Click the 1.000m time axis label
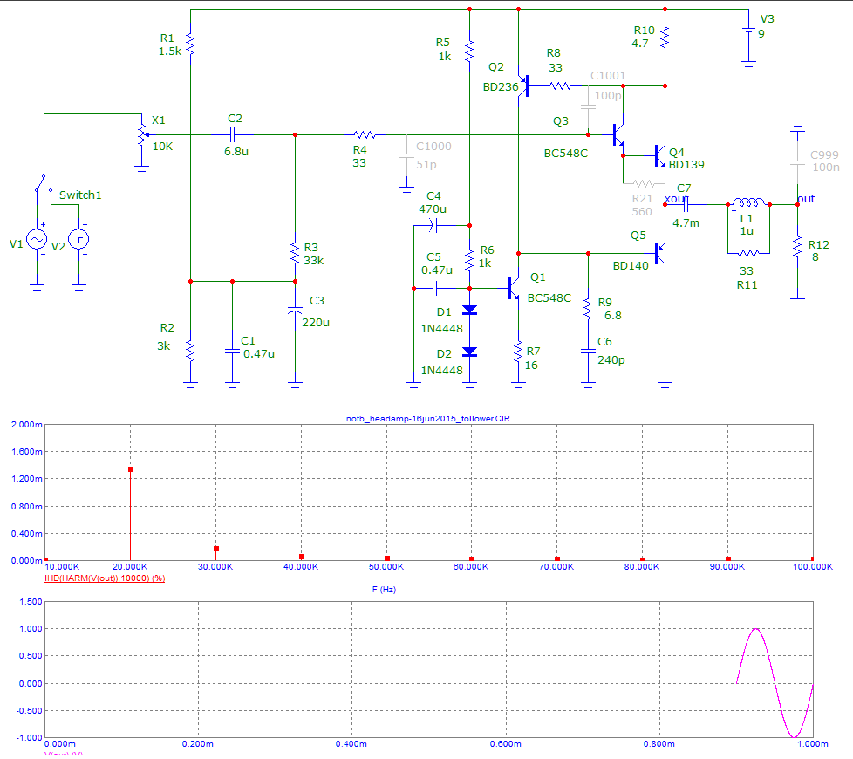This screenshot has width=853, height=759. (x=813, y=744)
